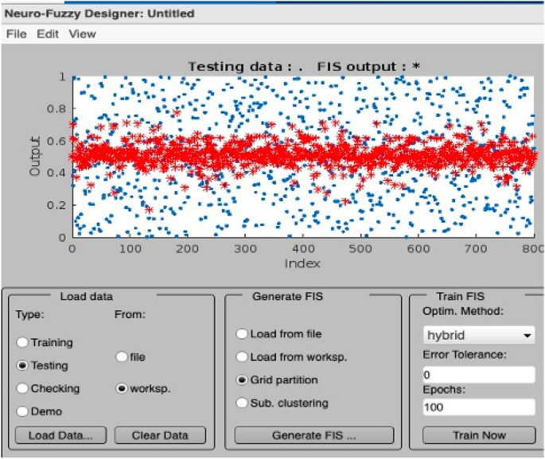Open the View menu

82,34
